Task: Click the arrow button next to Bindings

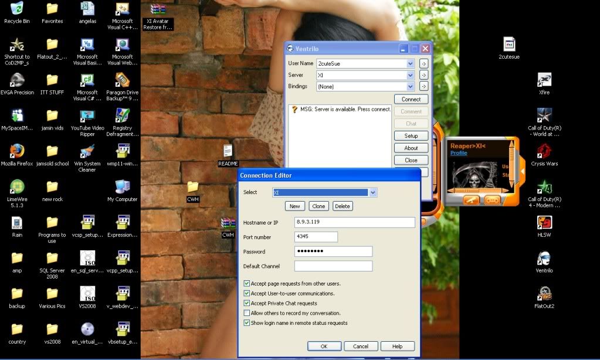Action: click(423, 86)
